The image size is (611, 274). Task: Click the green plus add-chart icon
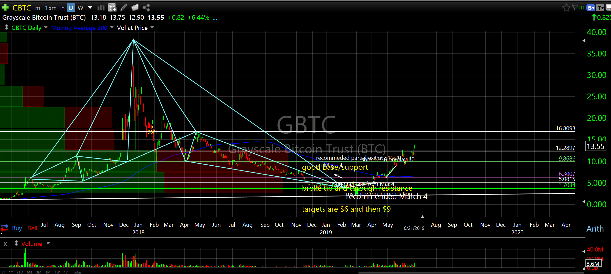pyautogui.click(x=5, y=8)
